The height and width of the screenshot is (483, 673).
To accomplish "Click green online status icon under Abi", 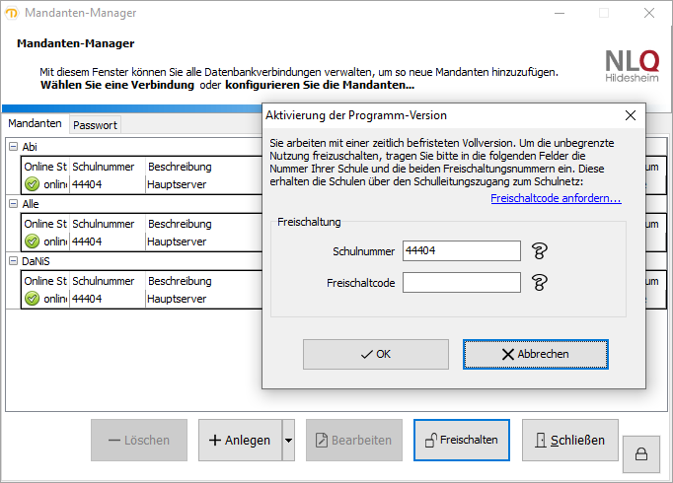I will pos(33,184).
